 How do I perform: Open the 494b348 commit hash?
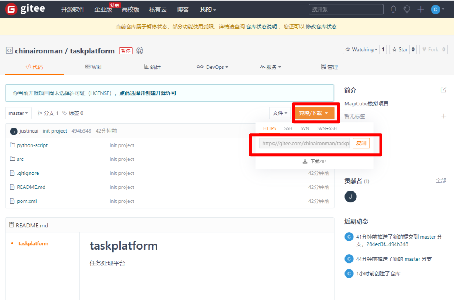pyautogui.click(x=81, y=131)
